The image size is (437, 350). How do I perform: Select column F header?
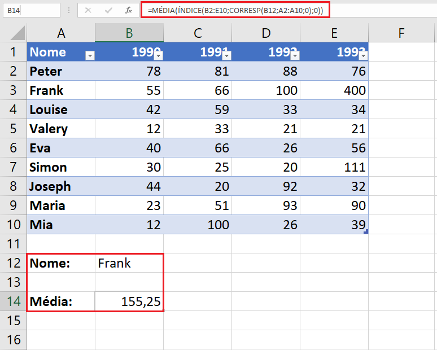coord(401,33)
